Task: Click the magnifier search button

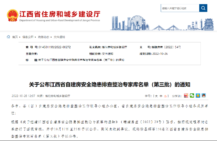Action: [203, 8]
